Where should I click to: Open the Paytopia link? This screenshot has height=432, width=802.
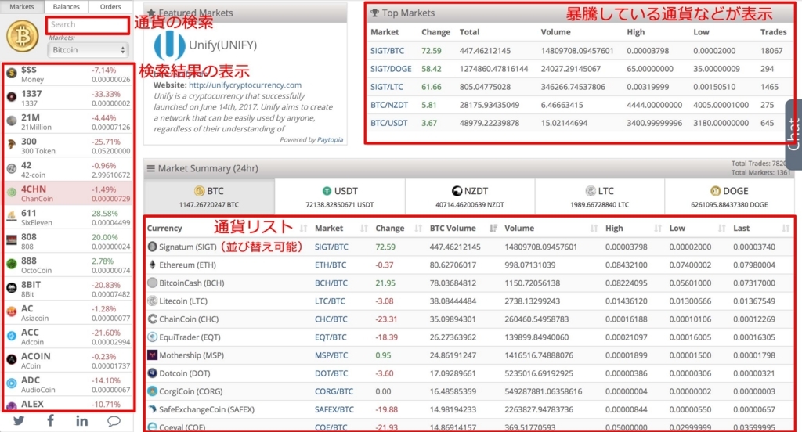pyautogui.click(x=330, y=139)
